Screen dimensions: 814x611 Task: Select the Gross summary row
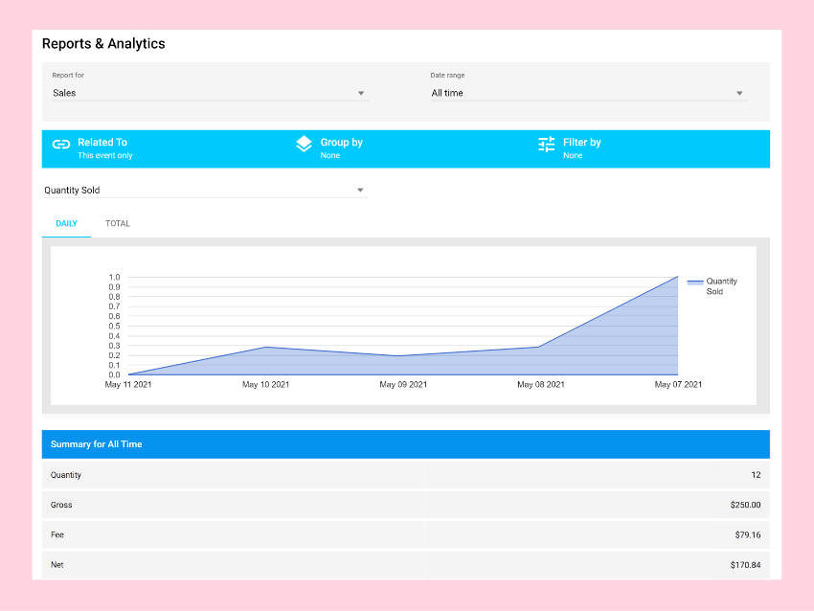pyautogui.click(x=405, y=505)
